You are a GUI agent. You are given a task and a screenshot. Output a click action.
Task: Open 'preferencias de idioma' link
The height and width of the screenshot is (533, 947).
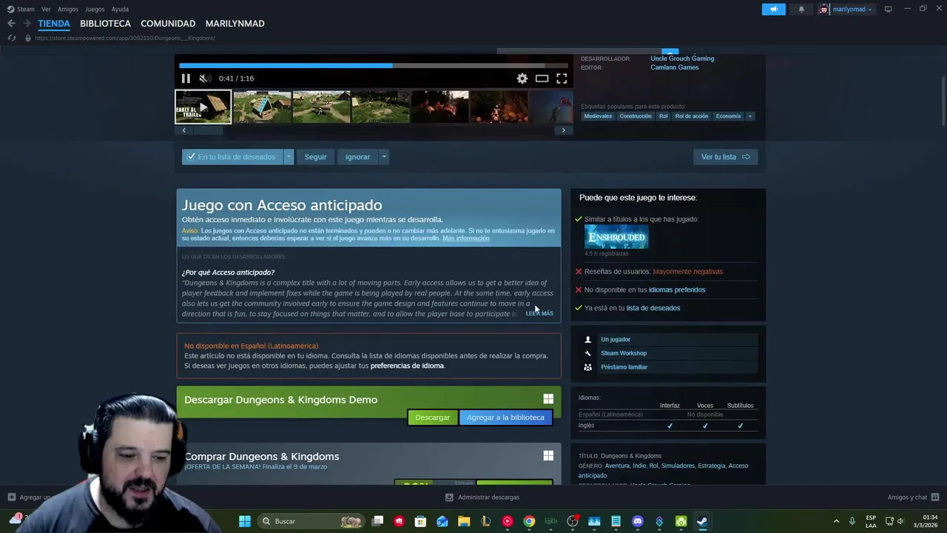(407, 366)
